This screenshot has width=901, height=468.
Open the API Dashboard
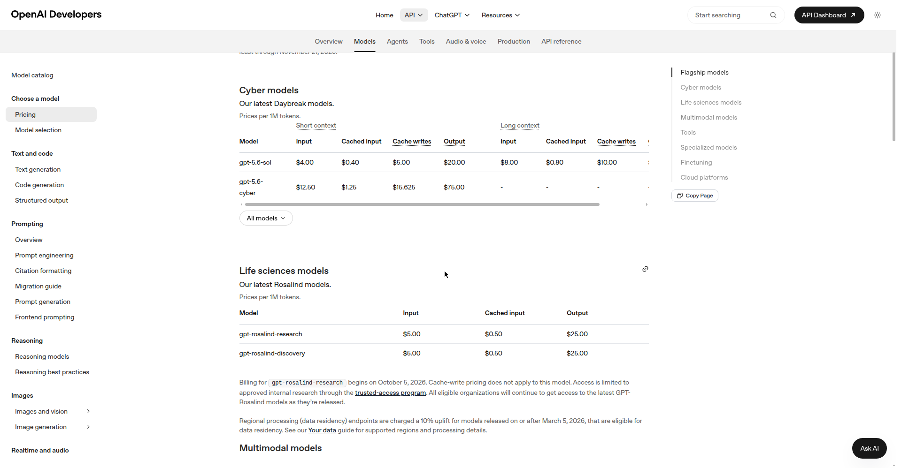(x=829, y=15)
